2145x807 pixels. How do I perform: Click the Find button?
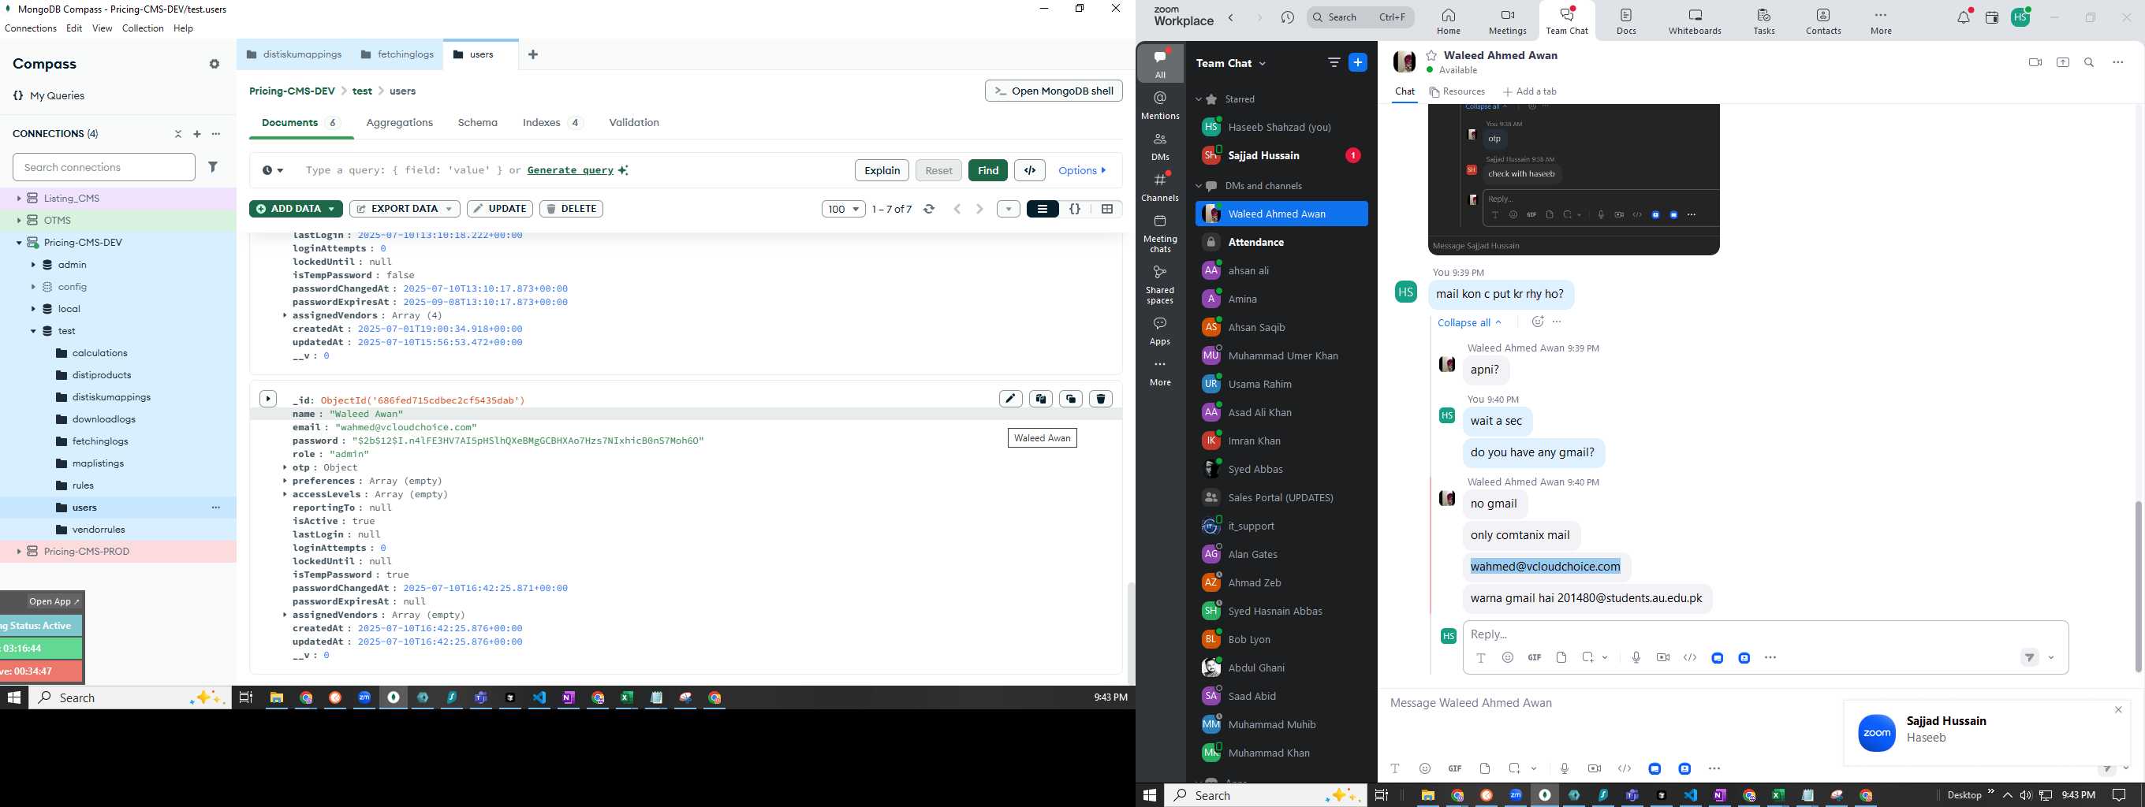click(x=987, y=170)
